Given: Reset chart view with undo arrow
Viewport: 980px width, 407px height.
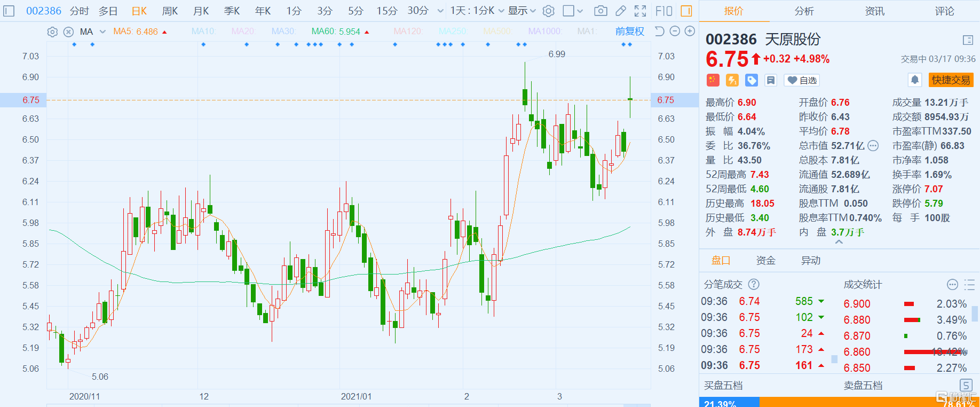Looking at the screenshot, I should coord(659,31).
